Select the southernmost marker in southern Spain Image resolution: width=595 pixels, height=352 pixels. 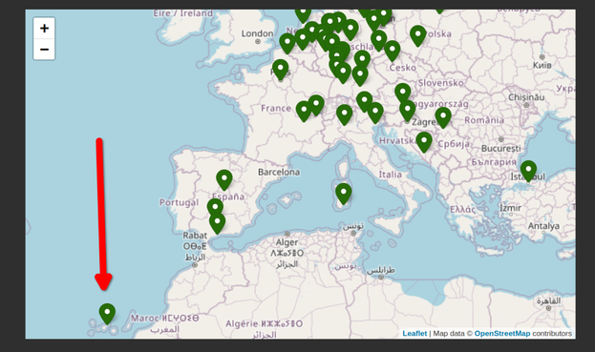coord(217,223)
